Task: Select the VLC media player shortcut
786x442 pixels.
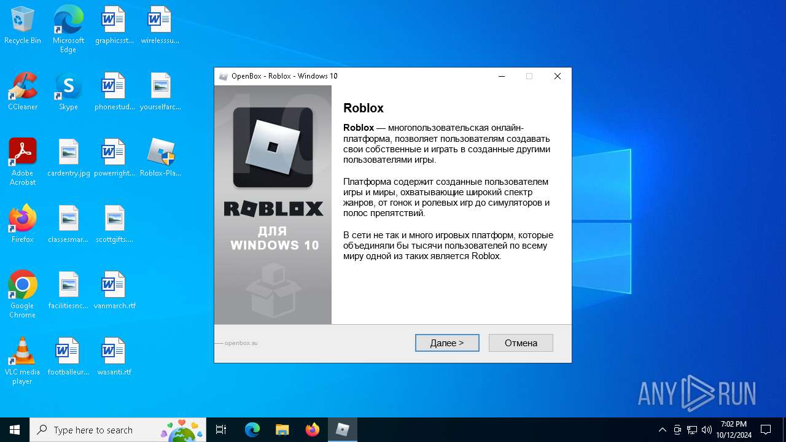Action: (x=23, y=361)
